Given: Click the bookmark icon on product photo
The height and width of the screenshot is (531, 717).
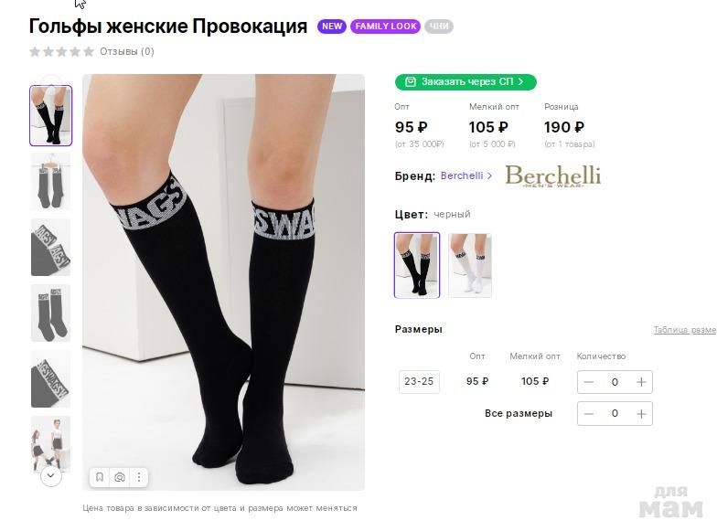Looking at the screenshot, I should 100,477.
